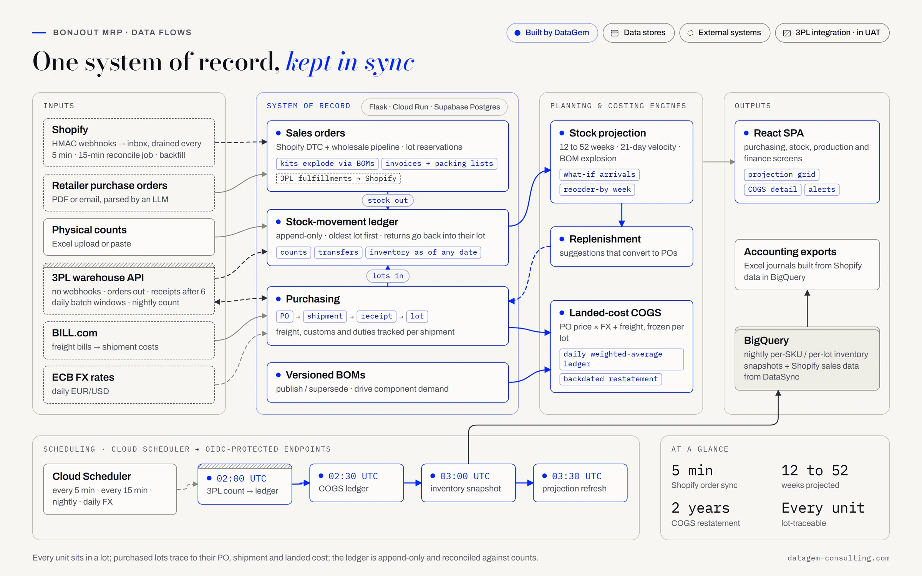Click the 'stock out' connector label
The image size is (922, 576).
click(388, 200)
